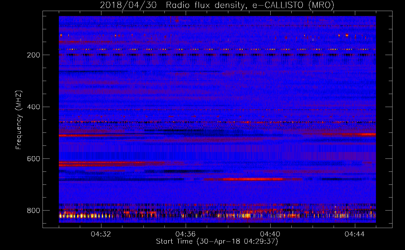Click the 400 frequency tick label
Viewport: 405px width, 250px height.
click(x=34, y=107)
